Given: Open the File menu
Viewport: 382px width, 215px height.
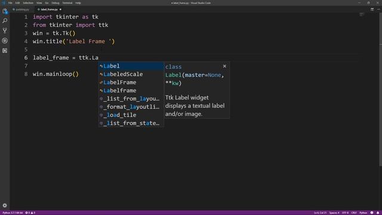Looking at the screenshot, I should point(10,3).
